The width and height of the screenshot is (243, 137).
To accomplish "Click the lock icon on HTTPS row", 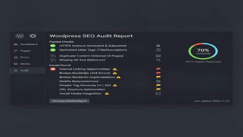I will (x=158, y=45).
